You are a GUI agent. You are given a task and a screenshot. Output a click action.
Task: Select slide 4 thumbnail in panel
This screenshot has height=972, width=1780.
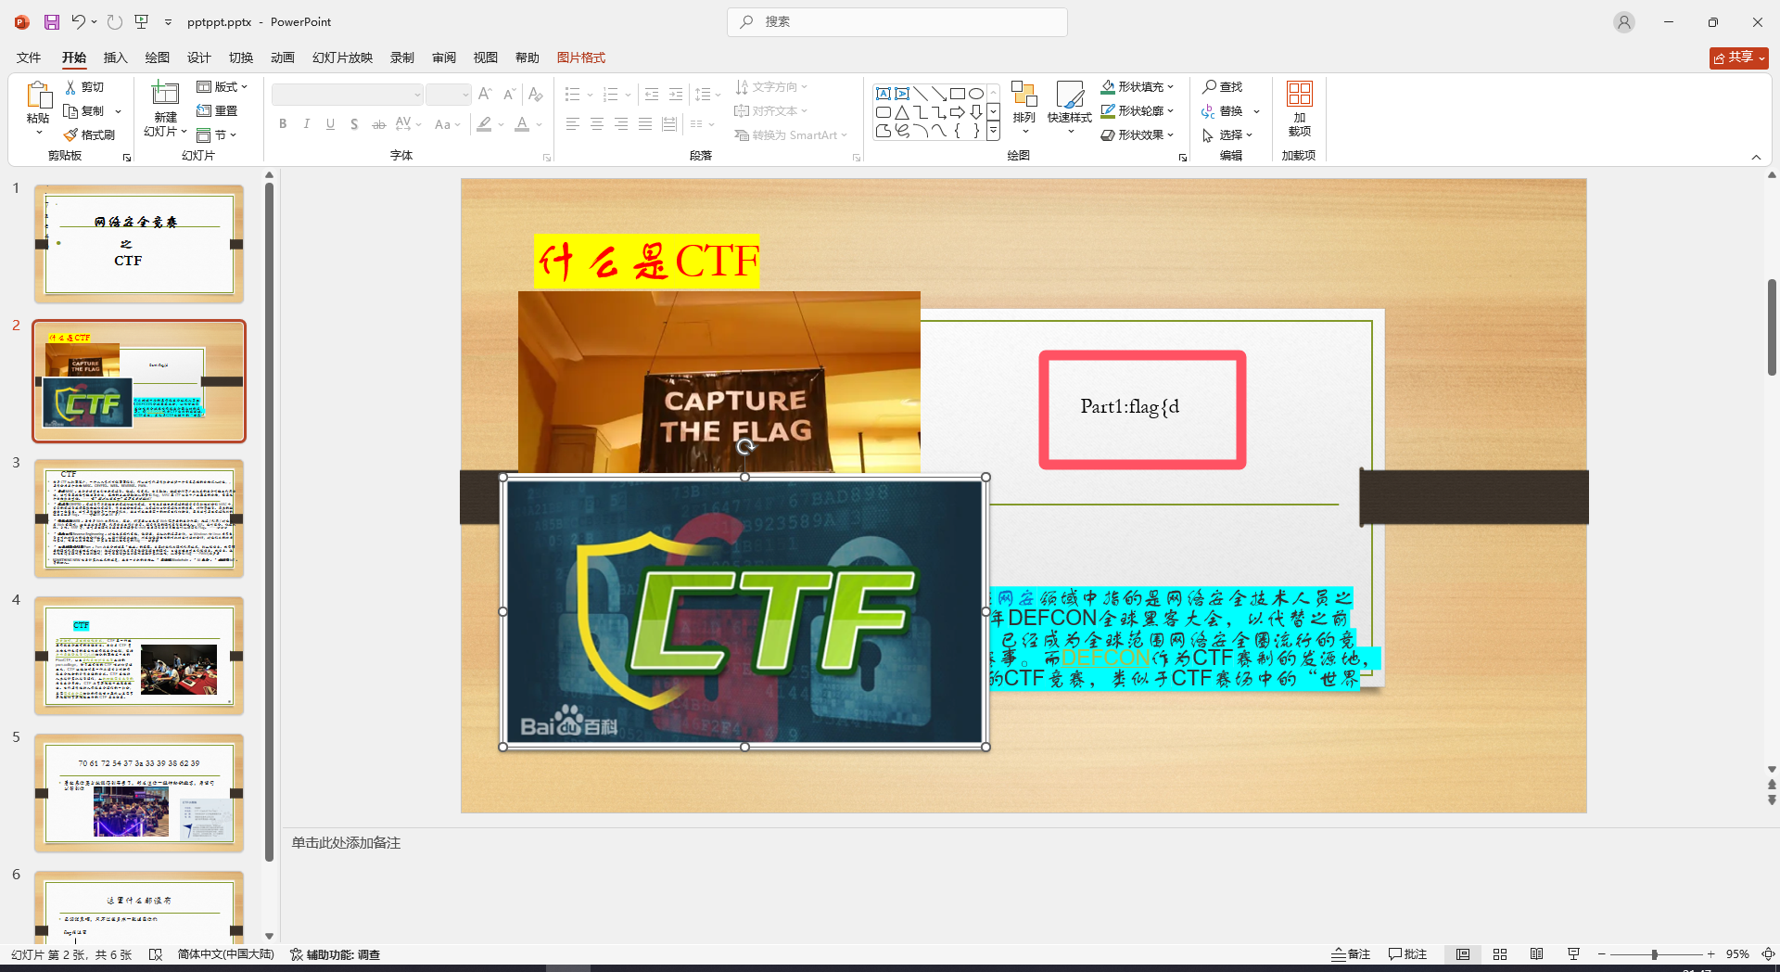(x=139, y=656)
